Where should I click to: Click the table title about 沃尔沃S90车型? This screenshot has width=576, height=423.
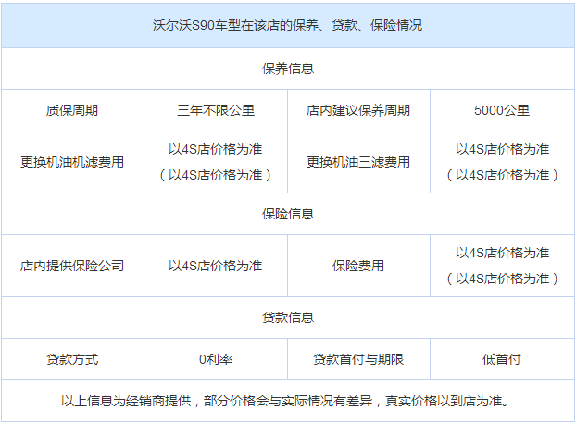point(288,25)
